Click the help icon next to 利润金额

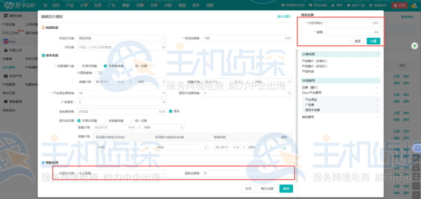(x=199, y=38)
